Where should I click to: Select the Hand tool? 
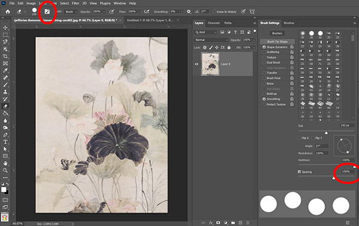click(5, 163)
